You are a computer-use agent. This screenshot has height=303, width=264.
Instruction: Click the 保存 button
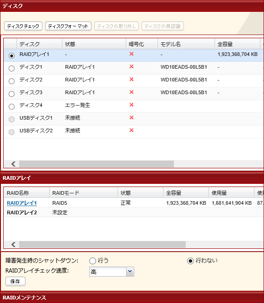click(x=15, y=281)
